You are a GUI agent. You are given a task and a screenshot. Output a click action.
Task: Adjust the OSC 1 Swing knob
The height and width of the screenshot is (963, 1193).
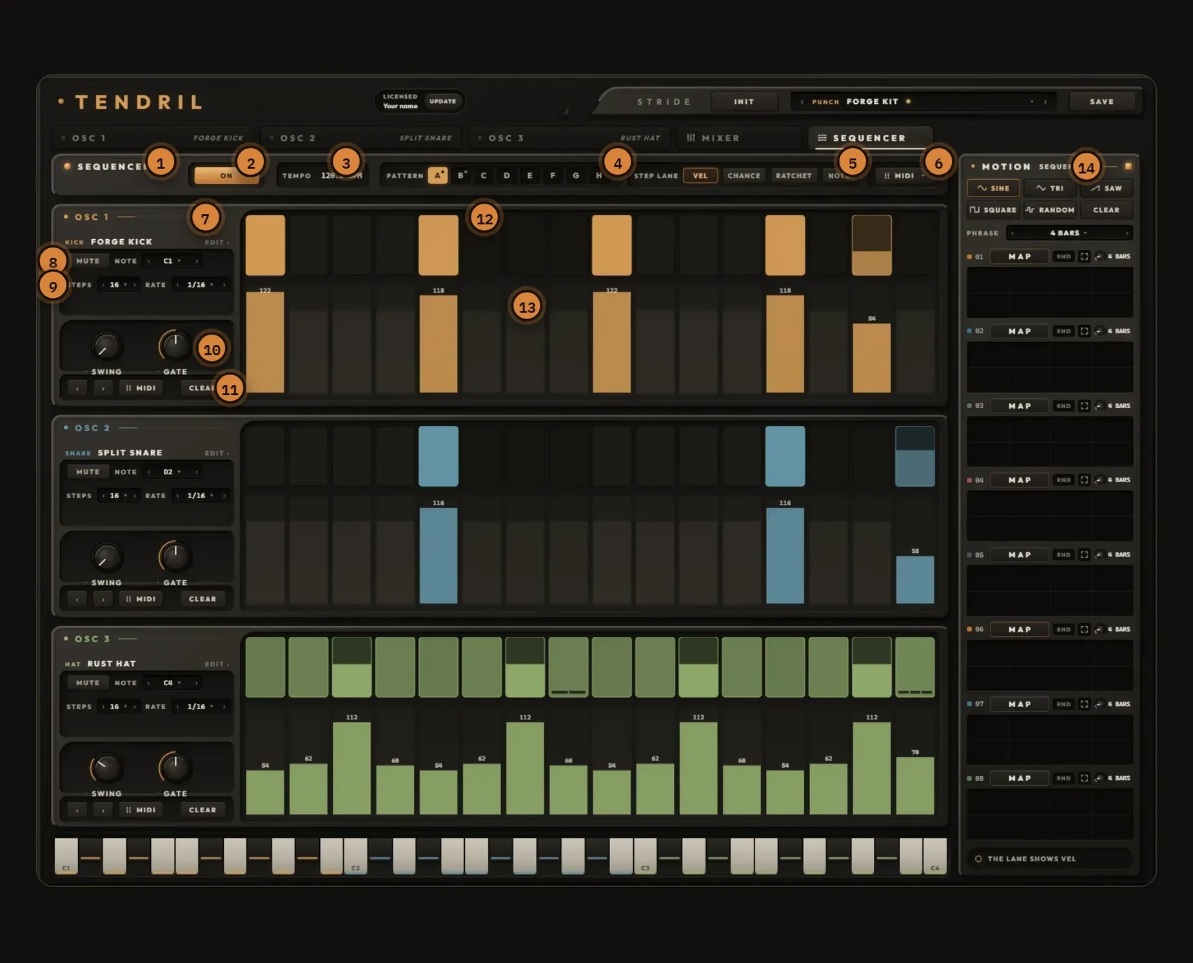(x=106, y=347)
